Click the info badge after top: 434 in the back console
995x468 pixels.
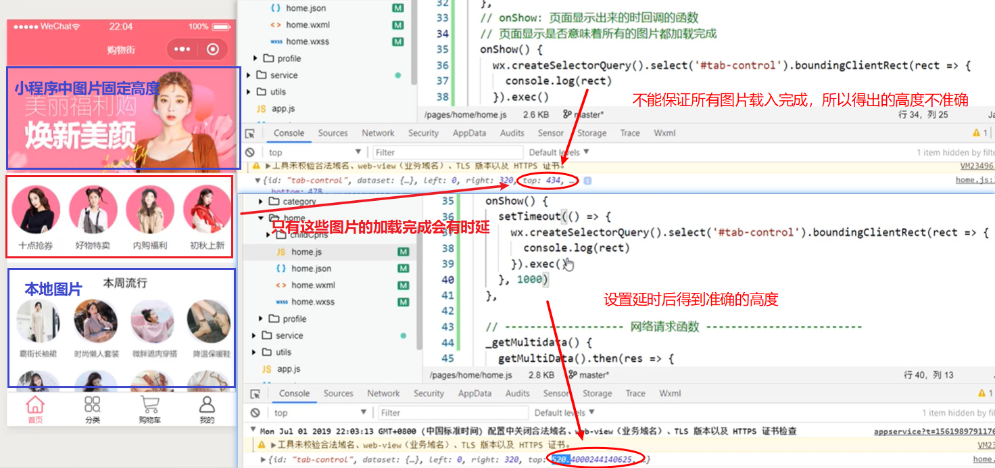click(588, 181)
